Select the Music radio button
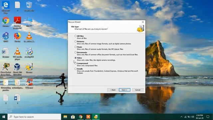 click(x=76, y=47)
